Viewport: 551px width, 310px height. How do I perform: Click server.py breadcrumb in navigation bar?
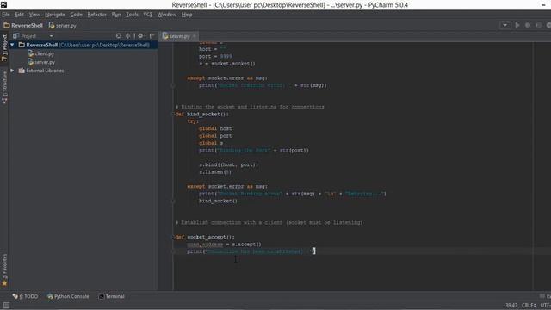pyautogui.click(x=63, y=25)
